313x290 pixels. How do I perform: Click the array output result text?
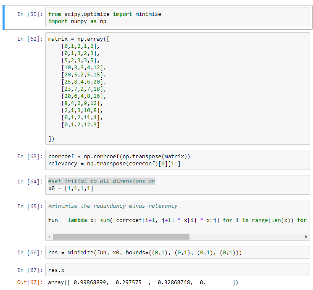pos(143,282)
